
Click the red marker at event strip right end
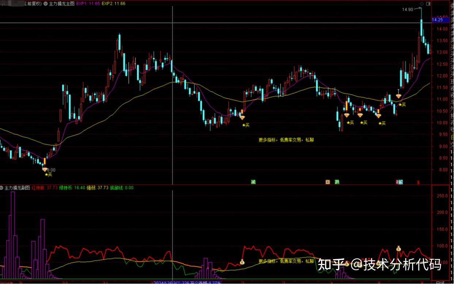[419, 182]
